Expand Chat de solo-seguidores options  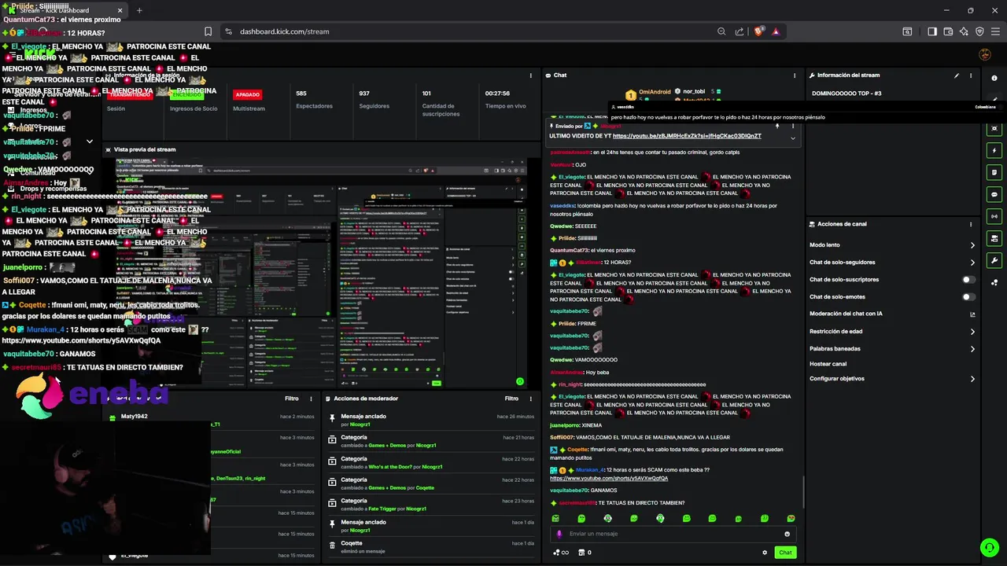[972, 263]
